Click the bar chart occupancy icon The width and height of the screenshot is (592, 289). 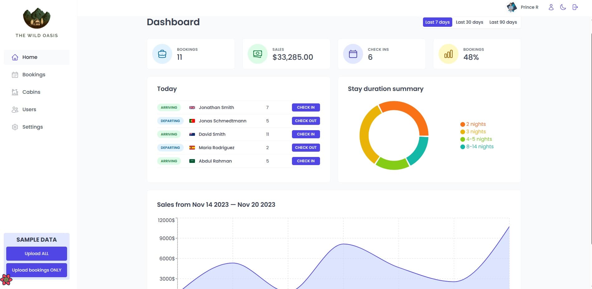coord(448,54)
